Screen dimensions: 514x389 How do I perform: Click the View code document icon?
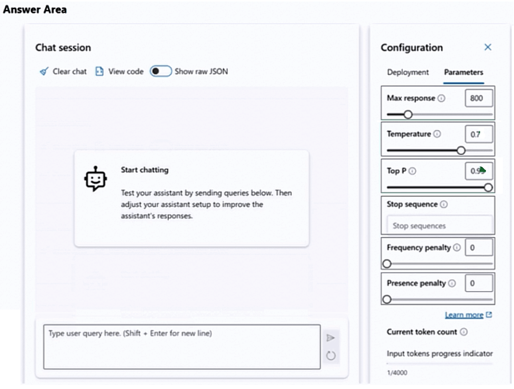[x=99, y=72]
